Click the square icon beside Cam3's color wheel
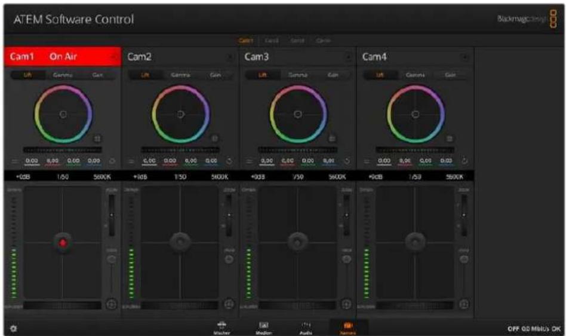566x336 pixels. [332, 138]
